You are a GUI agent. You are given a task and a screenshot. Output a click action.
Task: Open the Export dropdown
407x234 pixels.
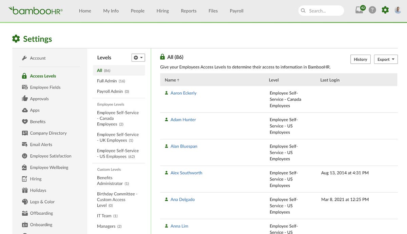tap(386, 59)
